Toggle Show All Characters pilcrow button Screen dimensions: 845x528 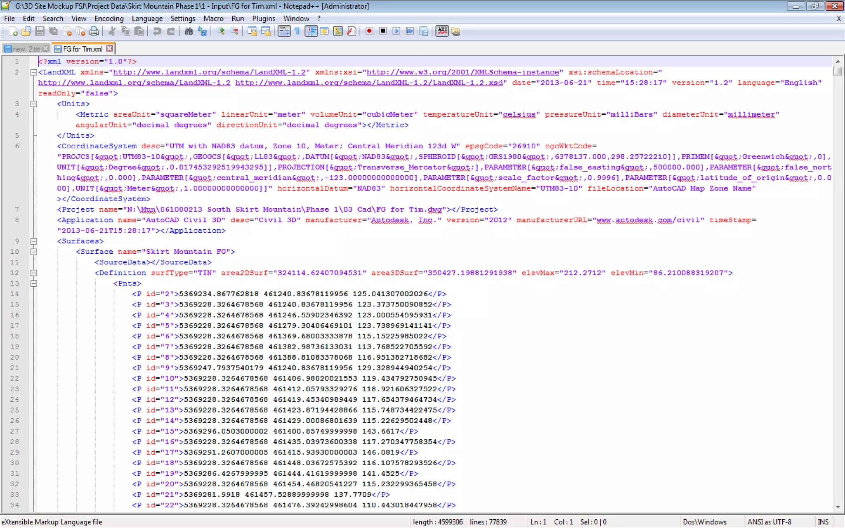click(x=297, y=31)
